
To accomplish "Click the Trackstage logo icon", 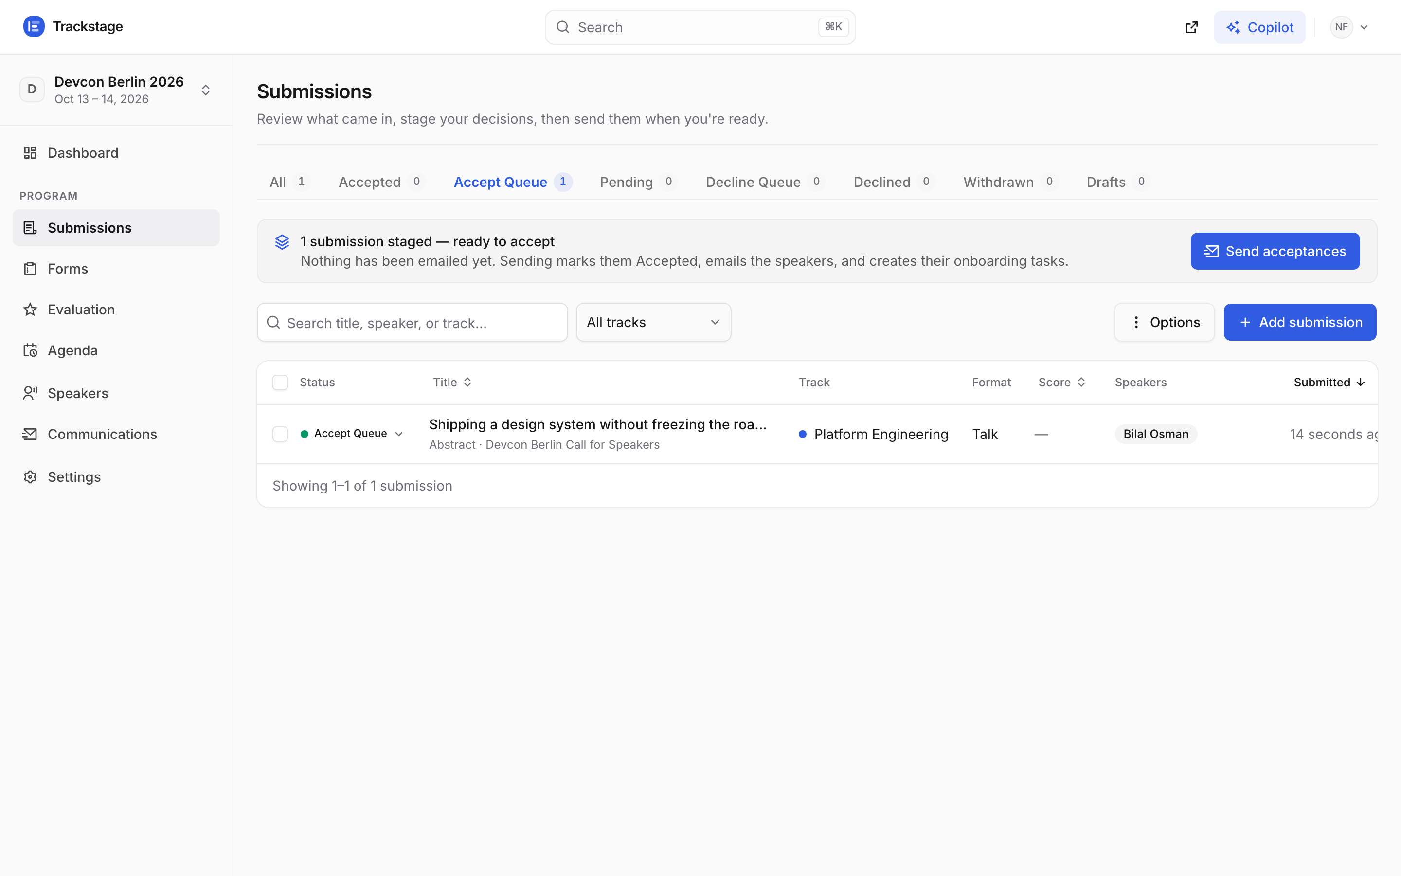I will tap(34, 27).
